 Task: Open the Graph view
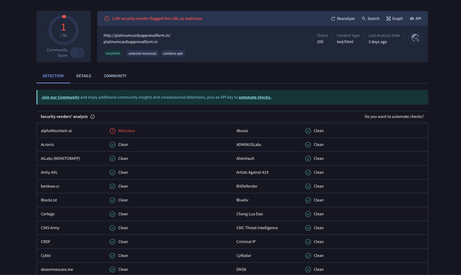point(394,19)
